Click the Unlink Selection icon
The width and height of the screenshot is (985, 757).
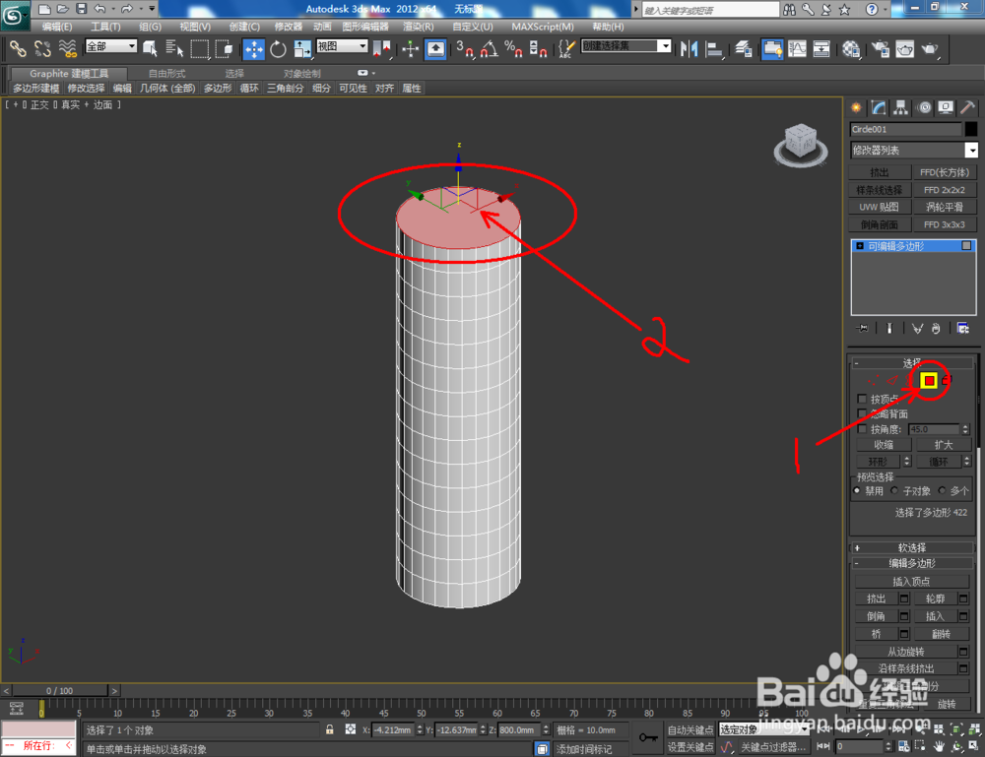[42, 48]
